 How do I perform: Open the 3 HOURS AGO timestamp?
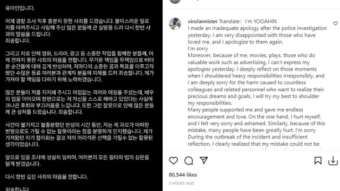pos(182,183)
